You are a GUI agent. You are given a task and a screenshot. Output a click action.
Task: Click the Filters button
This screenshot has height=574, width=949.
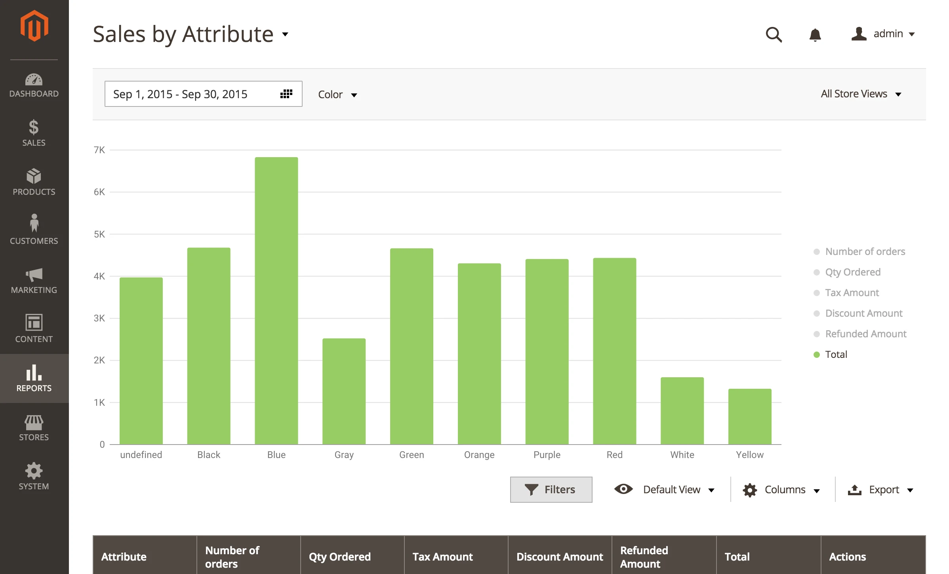(551, 489)
